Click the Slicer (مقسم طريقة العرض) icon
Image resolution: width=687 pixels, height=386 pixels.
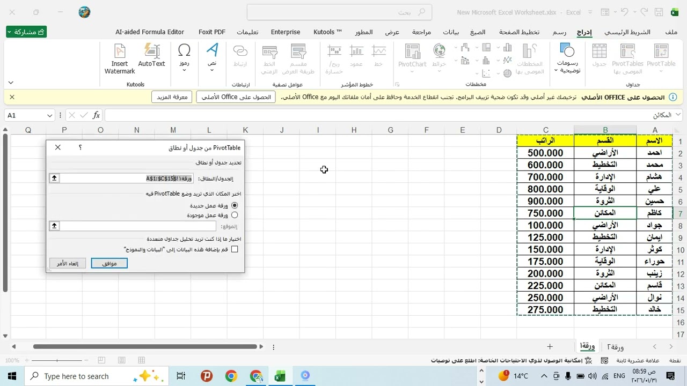(298, 58)
